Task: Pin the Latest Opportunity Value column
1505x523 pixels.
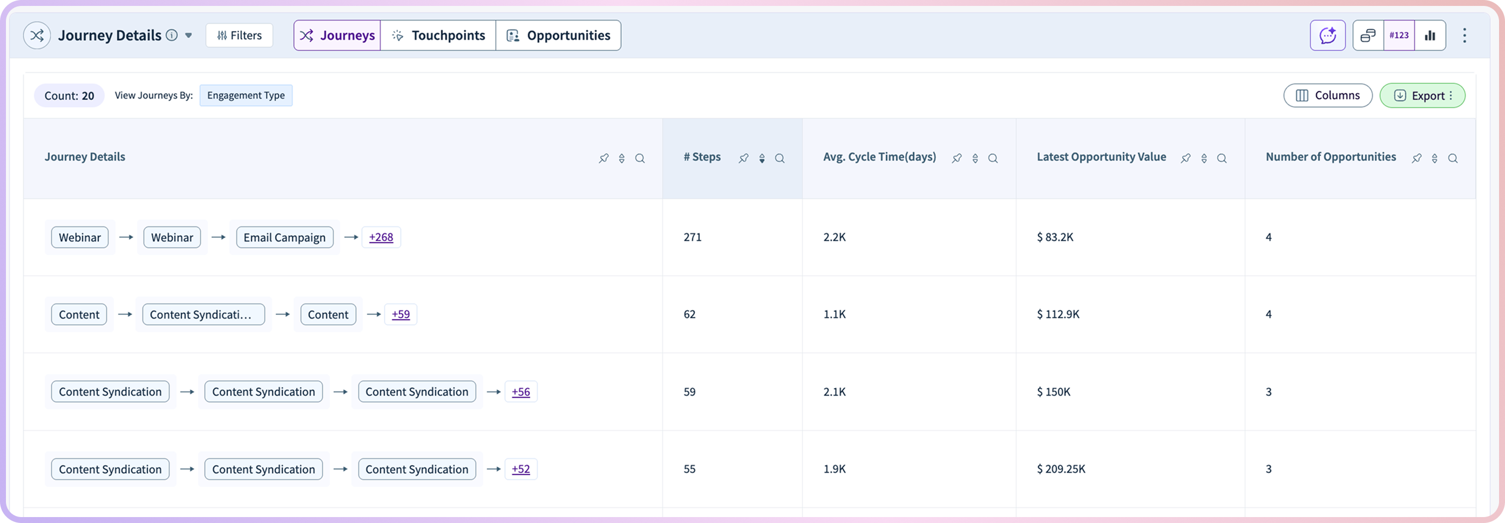Action: 1186,158
